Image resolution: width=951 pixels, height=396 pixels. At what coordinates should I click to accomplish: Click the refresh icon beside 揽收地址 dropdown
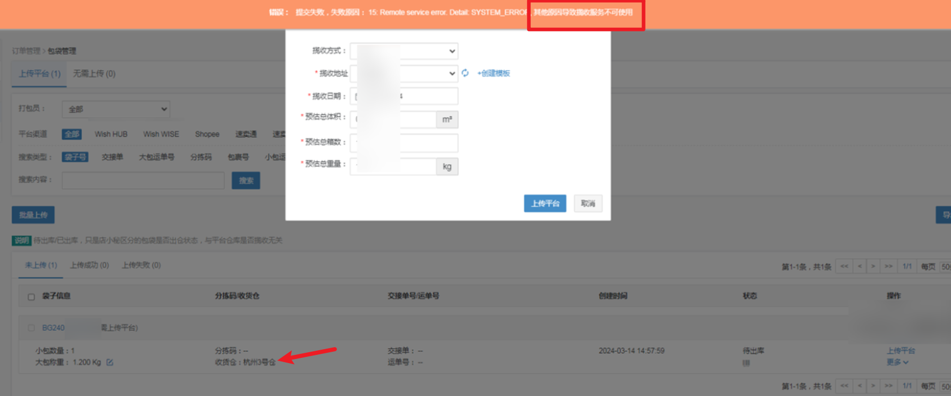pos(465,73)
